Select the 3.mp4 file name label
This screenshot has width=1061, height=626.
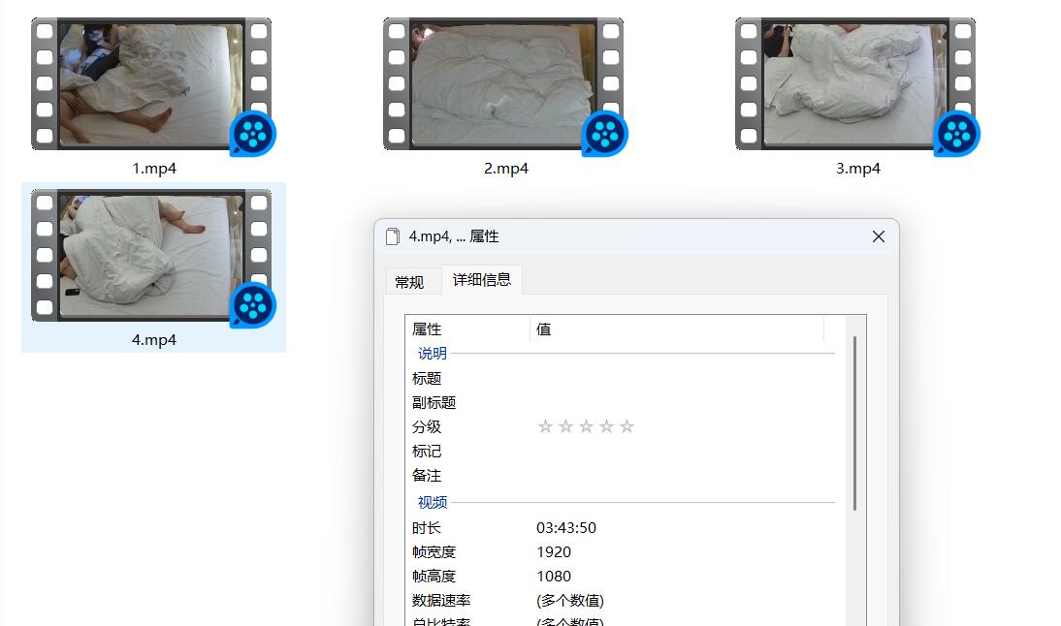(x=857, y=169)
